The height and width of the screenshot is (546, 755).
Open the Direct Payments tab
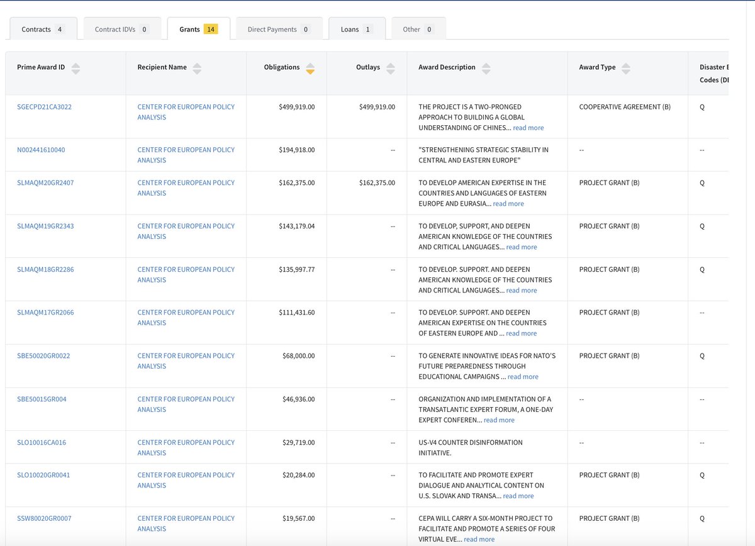click(x=279, y=30)
